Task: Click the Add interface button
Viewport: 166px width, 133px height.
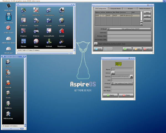Action: [x=147, y=13]
